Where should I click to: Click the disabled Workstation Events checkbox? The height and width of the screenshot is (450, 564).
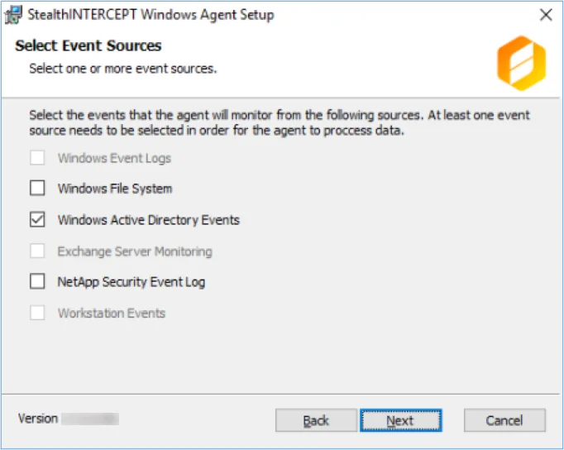point(37,313)
